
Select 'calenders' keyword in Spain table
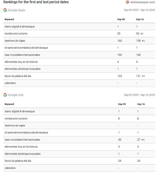pos(10,83)
